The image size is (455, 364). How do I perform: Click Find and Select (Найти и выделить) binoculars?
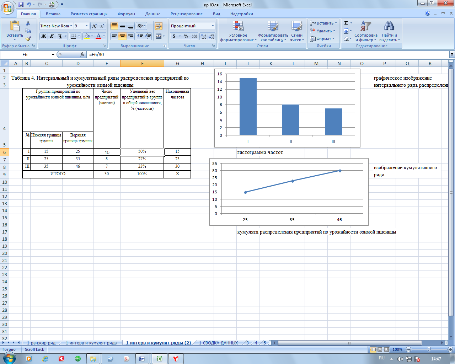coord(389,26)
